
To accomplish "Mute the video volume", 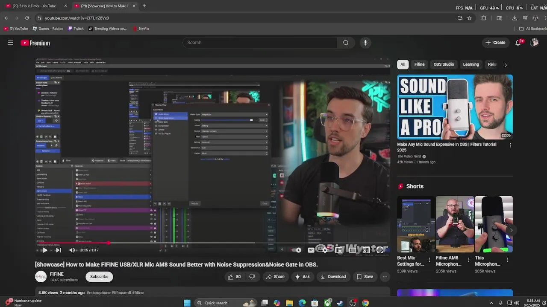I will [72, 250].
